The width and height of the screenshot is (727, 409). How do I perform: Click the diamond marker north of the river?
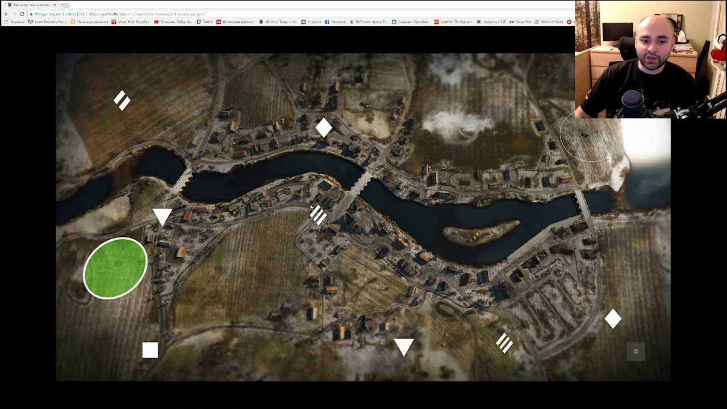[324, 128]
